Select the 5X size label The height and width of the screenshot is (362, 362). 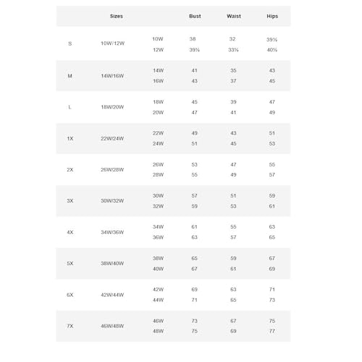pos(70,264)
